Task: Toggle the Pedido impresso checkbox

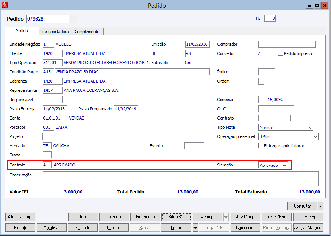Action: tap(280, 53)
